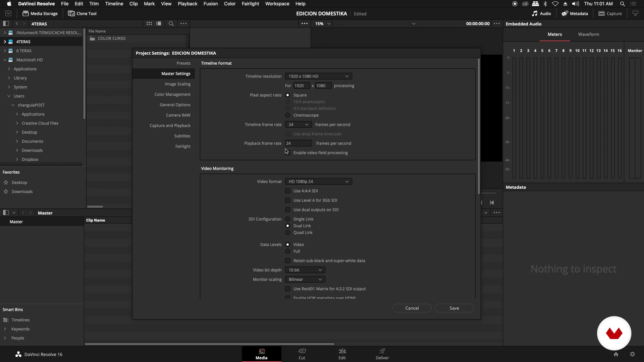Open the Media Storage panel
This screenshot has width=644, height=362.
[40, 13]
